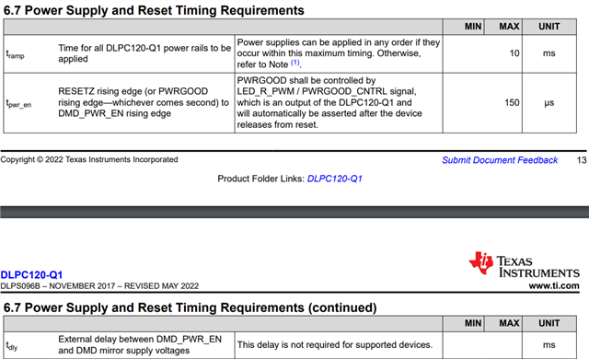The width and height of the screenshot is (589, 359).
Task: Follow the DLPC120-Q1 Product Folder link
Action: point(335,179)
